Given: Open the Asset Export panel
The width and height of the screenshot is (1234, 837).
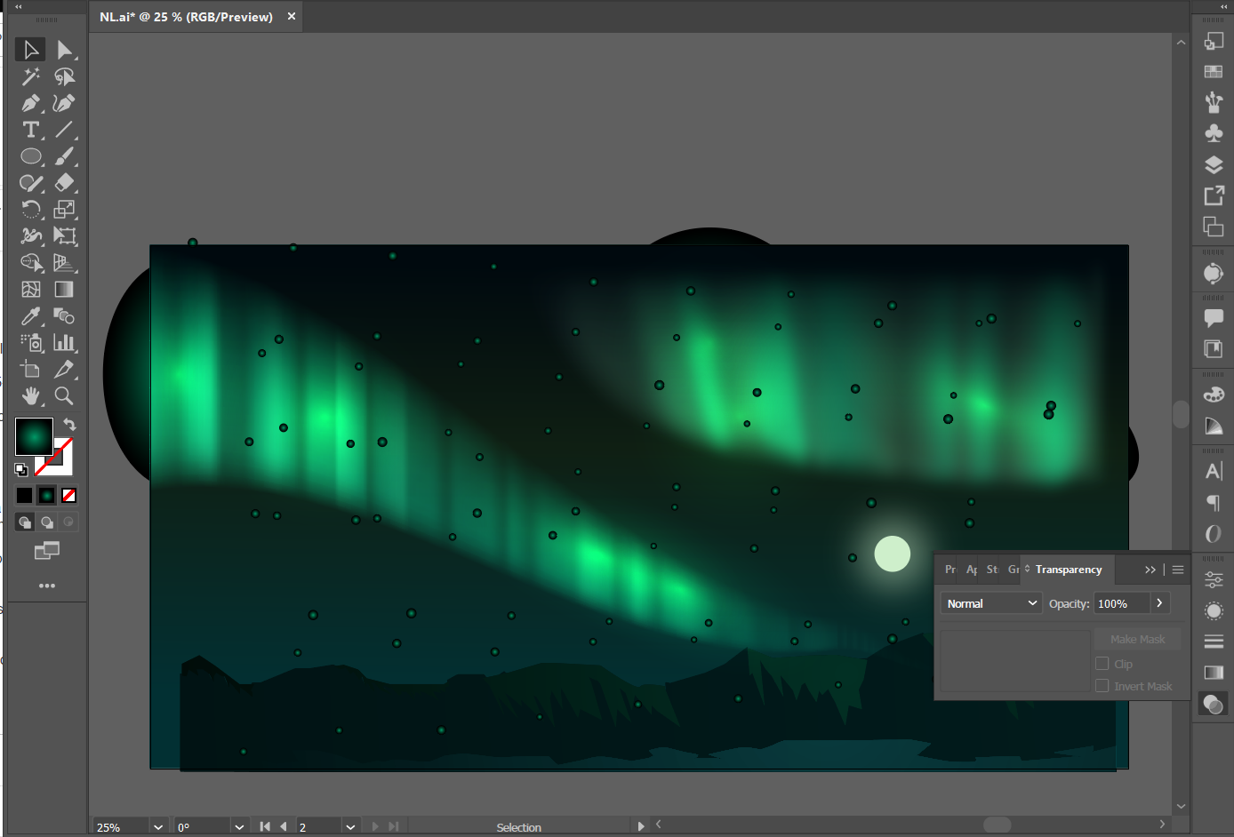Looking at the screenshot, I should pyautogui.click(x=1214, y=195).
